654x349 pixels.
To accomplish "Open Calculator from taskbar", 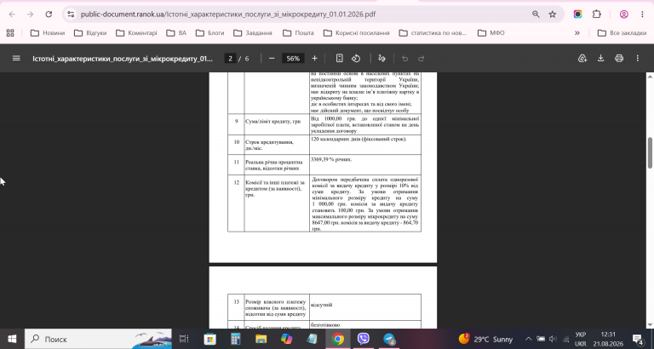I will pos(236,339).
